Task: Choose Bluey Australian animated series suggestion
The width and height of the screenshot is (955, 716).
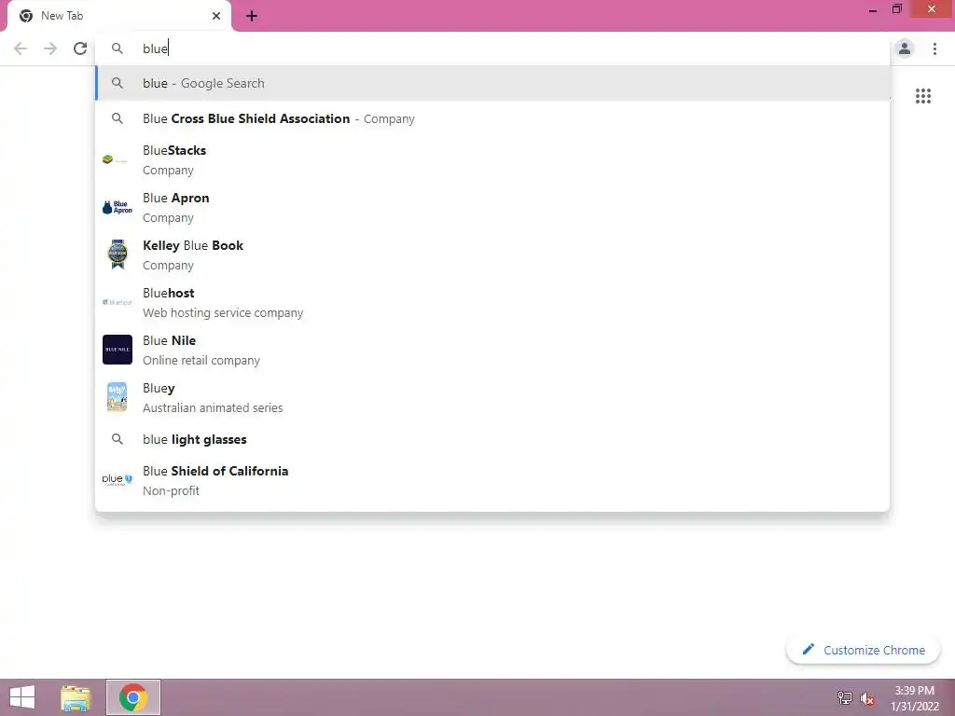Action: pos(492,397)
